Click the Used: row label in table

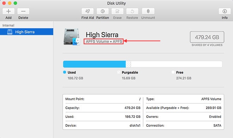click(70, 116)
